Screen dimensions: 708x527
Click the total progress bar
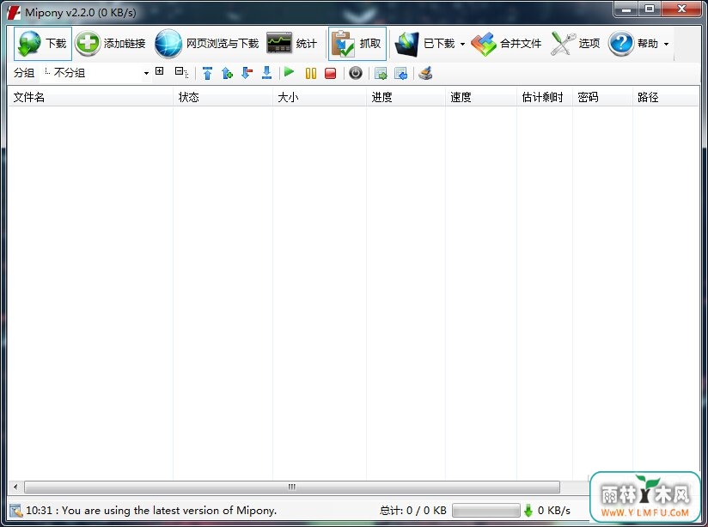click(x=485, y=511)
